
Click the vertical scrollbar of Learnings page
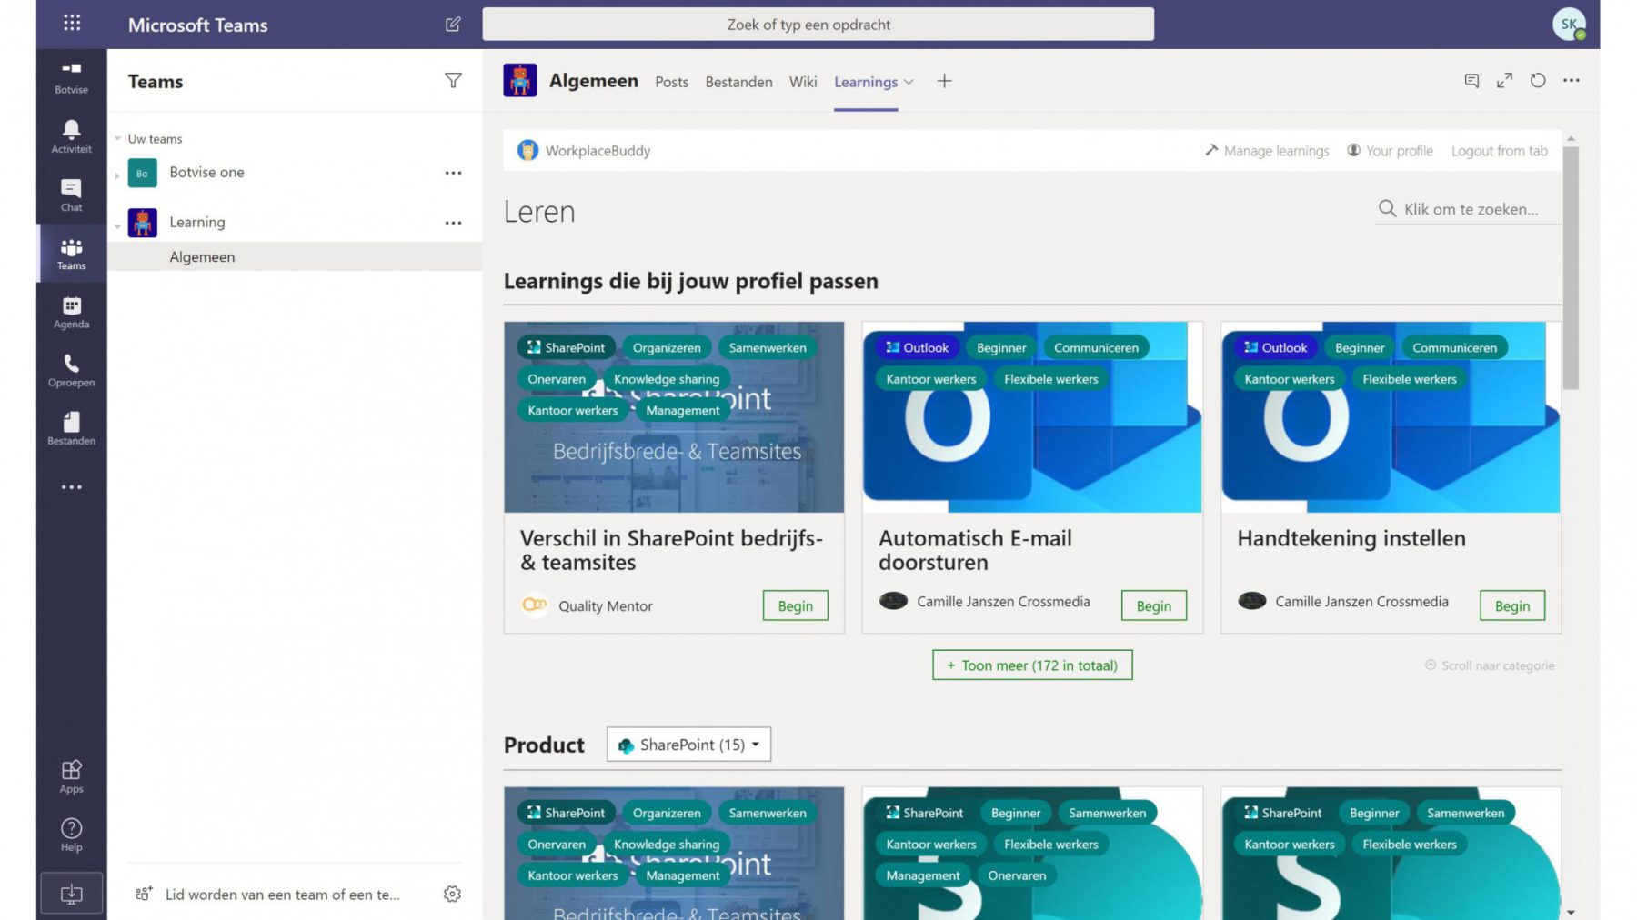click(1571, 268)
